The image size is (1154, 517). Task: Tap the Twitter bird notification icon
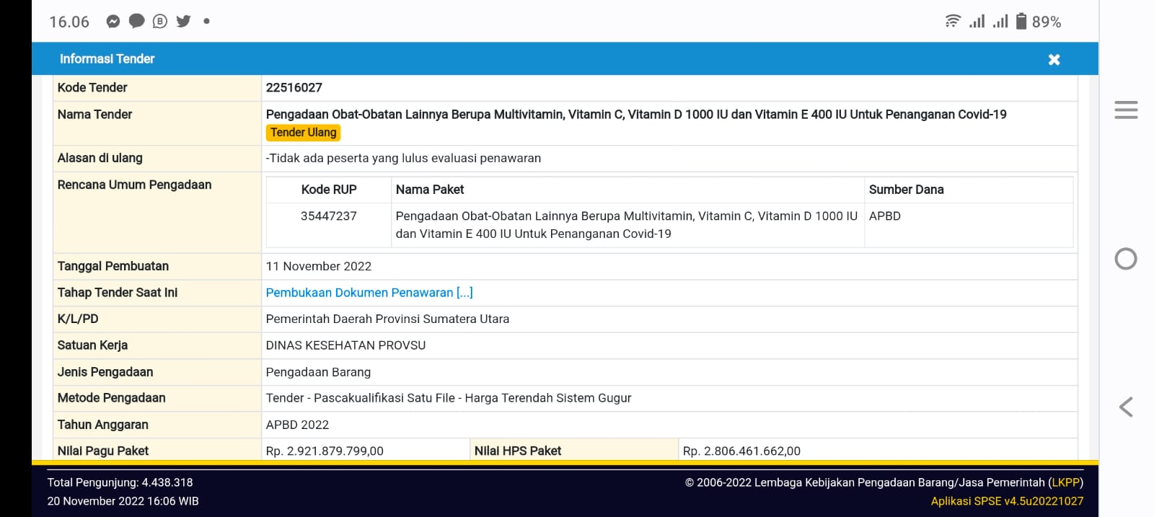pyautogui.click(x=183, y=22)
